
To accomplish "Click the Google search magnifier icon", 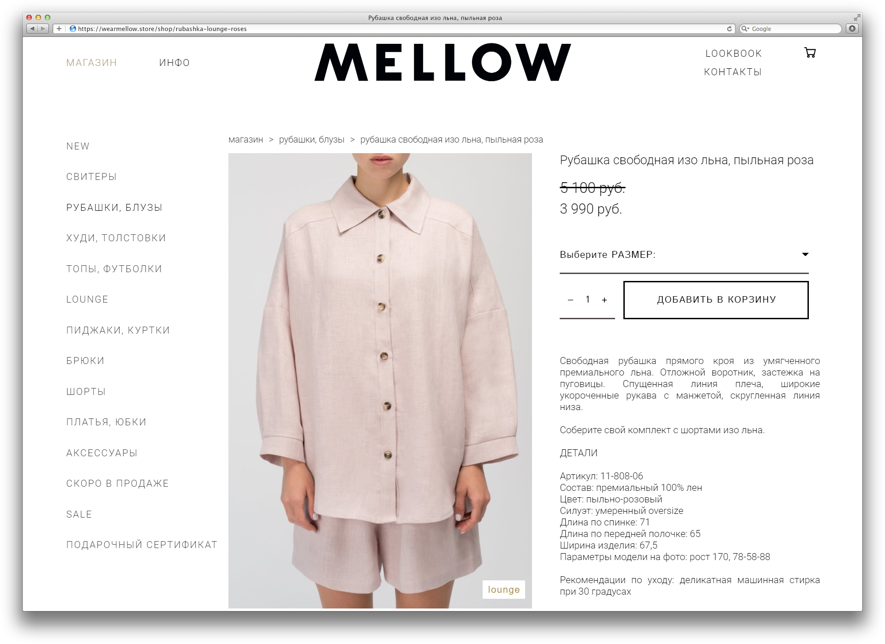I will tap(744, 29).
